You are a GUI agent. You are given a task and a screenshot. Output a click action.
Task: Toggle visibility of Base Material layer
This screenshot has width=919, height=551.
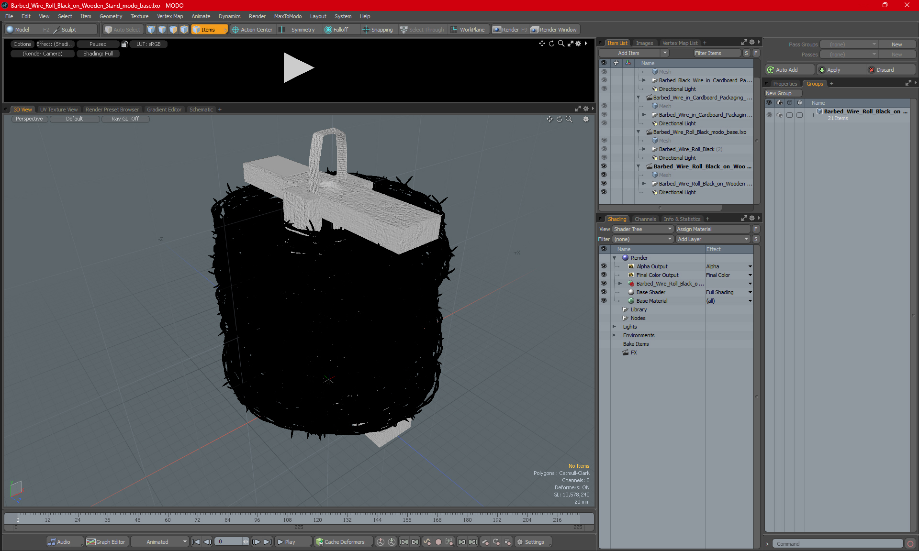pyautogui.click(x=604, y=301)
